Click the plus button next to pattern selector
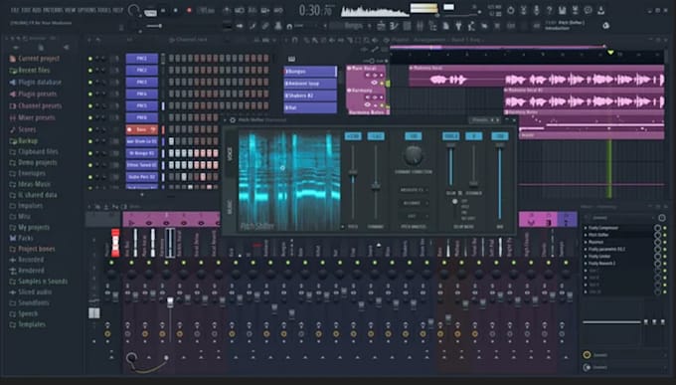676x385 pixels. [x=369, y=26]
